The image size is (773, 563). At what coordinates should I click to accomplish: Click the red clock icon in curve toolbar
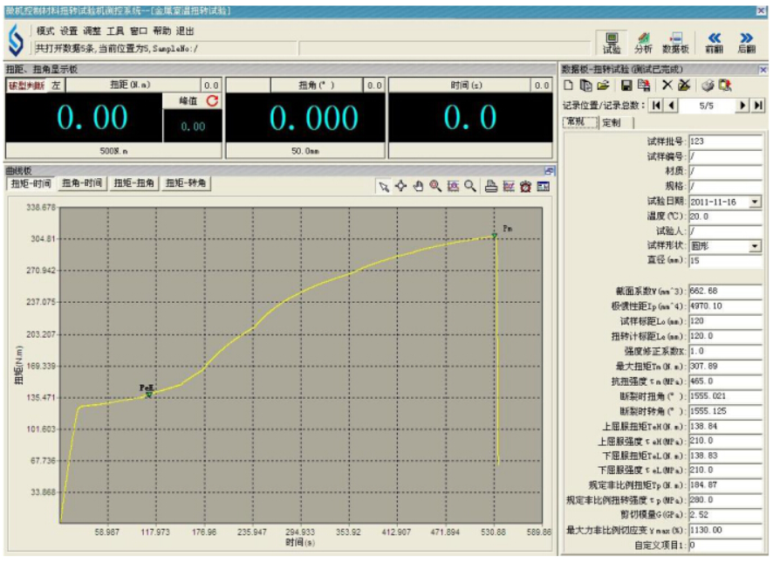click(525, 187)
